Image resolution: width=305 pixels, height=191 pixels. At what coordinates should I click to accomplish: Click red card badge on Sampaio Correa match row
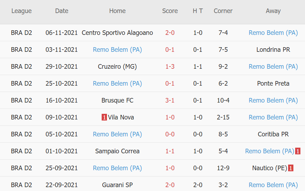click(x=298, y=151)
